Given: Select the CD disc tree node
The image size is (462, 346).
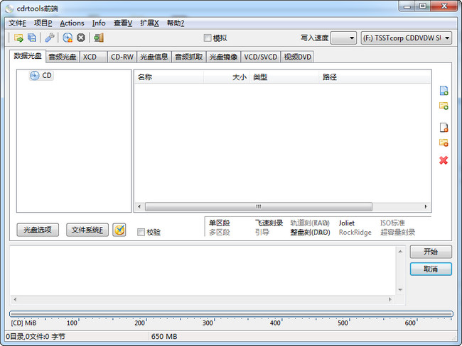Looking at the screenshot, I should 41,76.
